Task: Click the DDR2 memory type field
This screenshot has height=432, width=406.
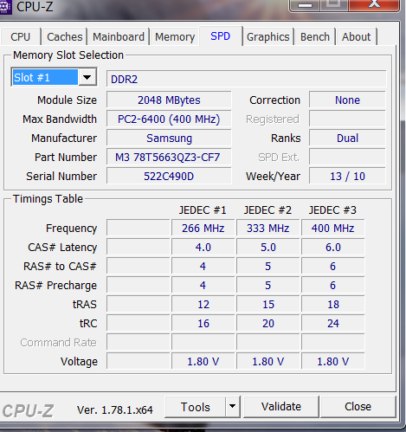Action: tap(246, 79)
